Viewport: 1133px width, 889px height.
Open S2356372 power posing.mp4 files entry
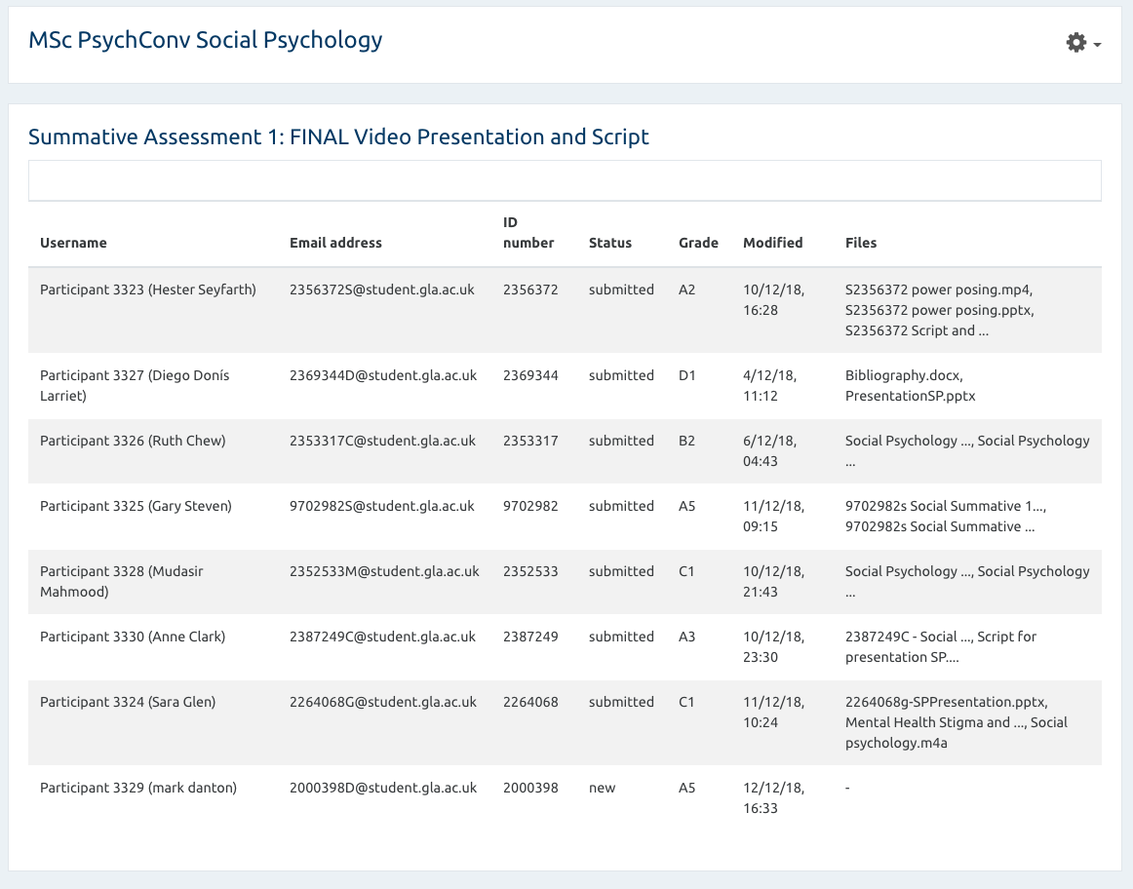(x=939, y=310)
